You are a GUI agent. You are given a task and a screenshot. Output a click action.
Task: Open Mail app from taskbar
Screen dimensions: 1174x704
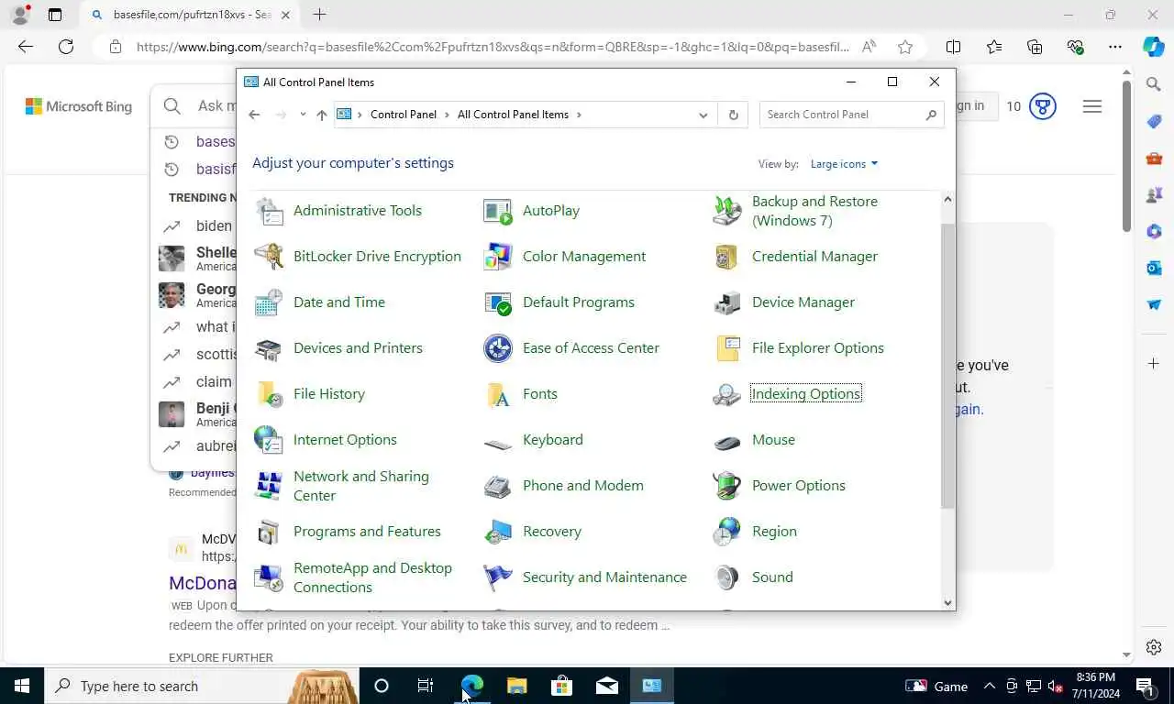point(607,686)
